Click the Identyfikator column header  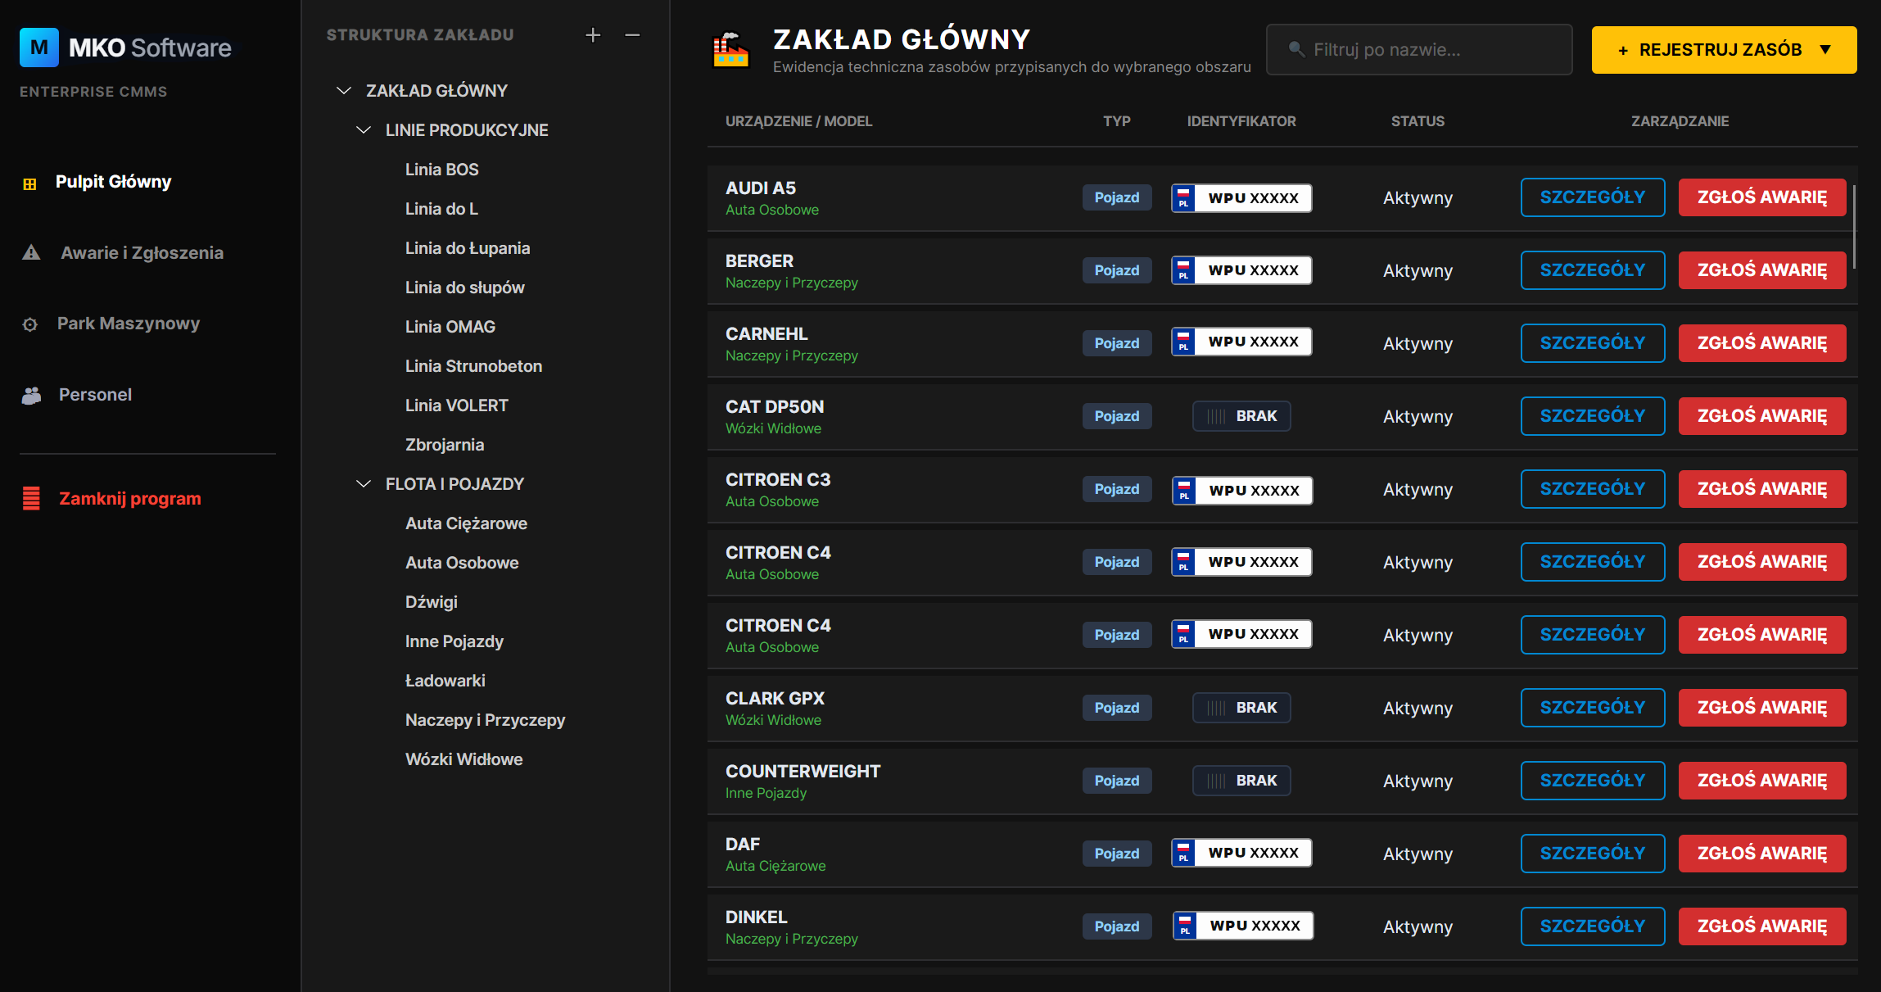[x=1241, y=121]
